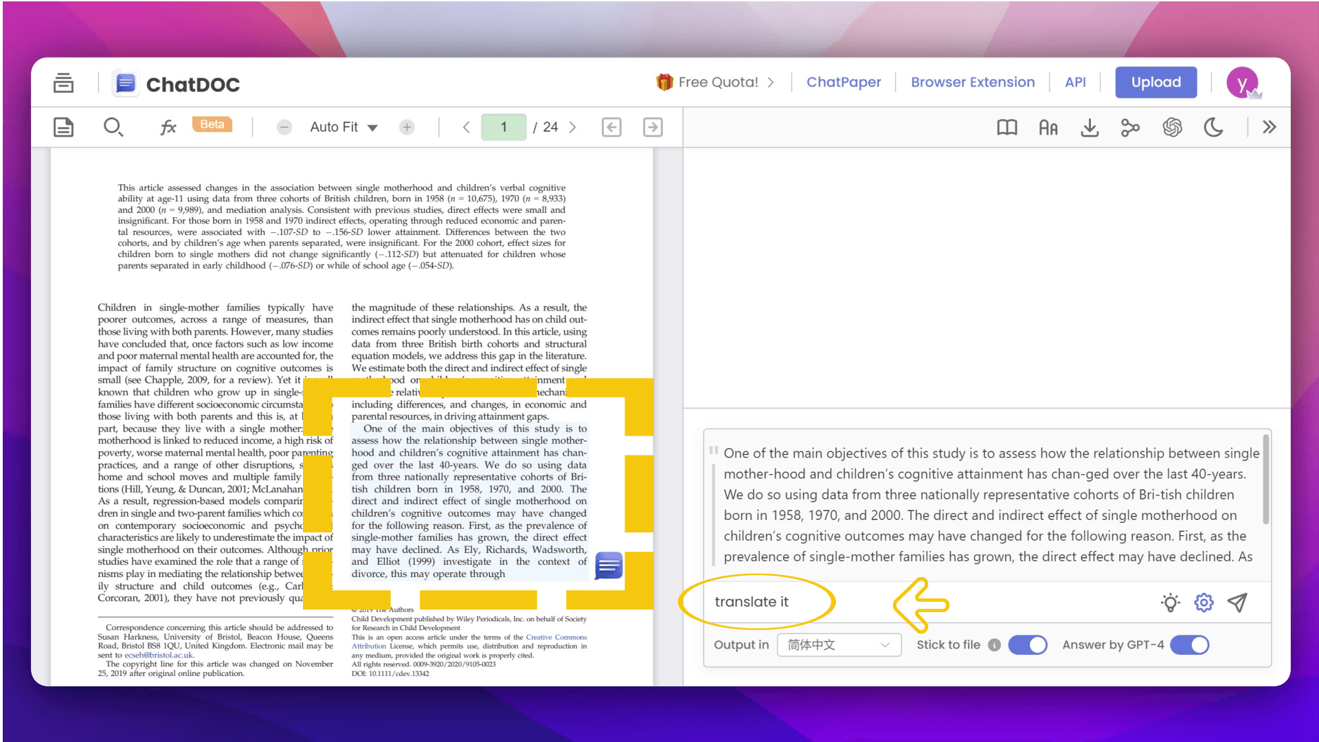The width and height of the screenshot is (1319, 742).
Task: Open the ecseh@bristol.ac.uk email link
Action: tap(159, 655)
